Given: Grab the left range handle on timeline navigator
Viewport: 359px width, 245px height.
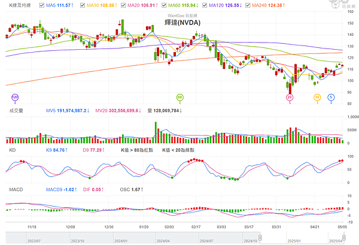Looking at the screenshot, I should tap(260, 238).
